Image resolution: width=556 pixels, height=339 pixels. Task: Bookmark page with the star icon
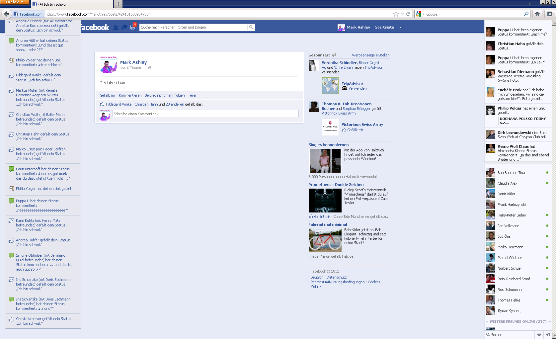(396, 14)
